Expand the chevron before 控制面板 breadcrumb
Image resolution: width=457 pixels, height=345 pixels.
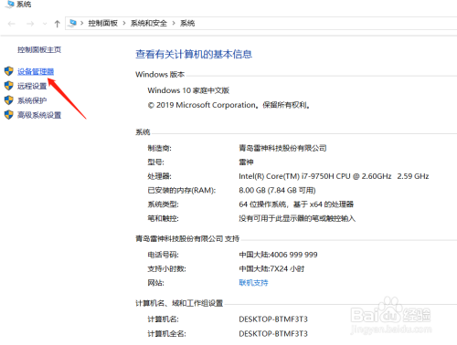(x=81, y=23)
